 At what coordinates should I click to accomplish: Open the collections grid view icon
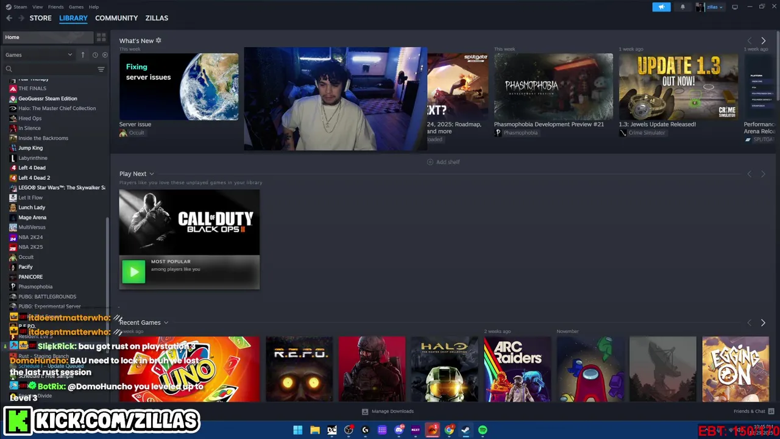tap(101, 37)
